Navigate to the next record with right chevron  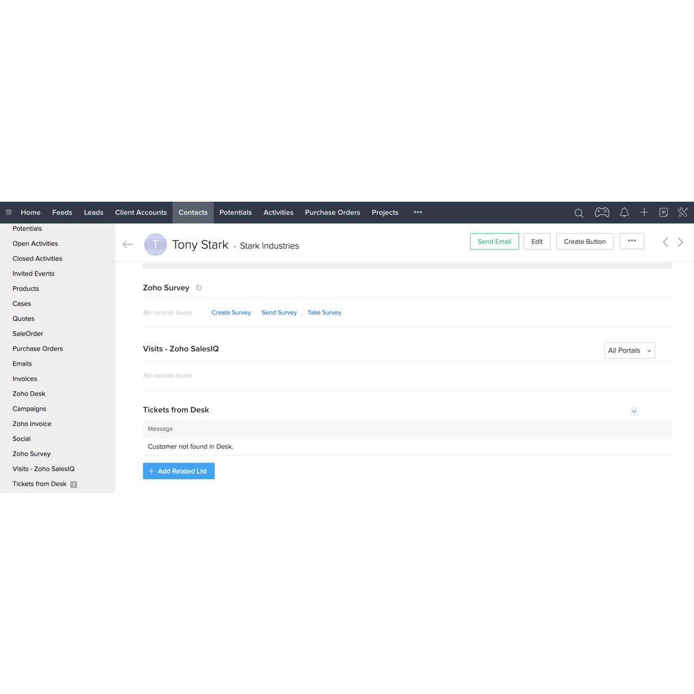[x=680, y=242]
